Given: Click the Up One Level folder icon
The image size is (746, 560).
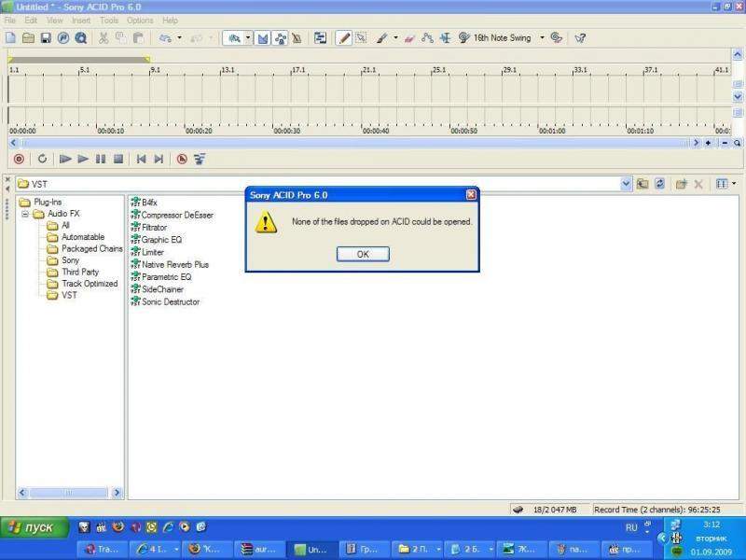Looking at the screenshot, I should (x=642, y=184).
